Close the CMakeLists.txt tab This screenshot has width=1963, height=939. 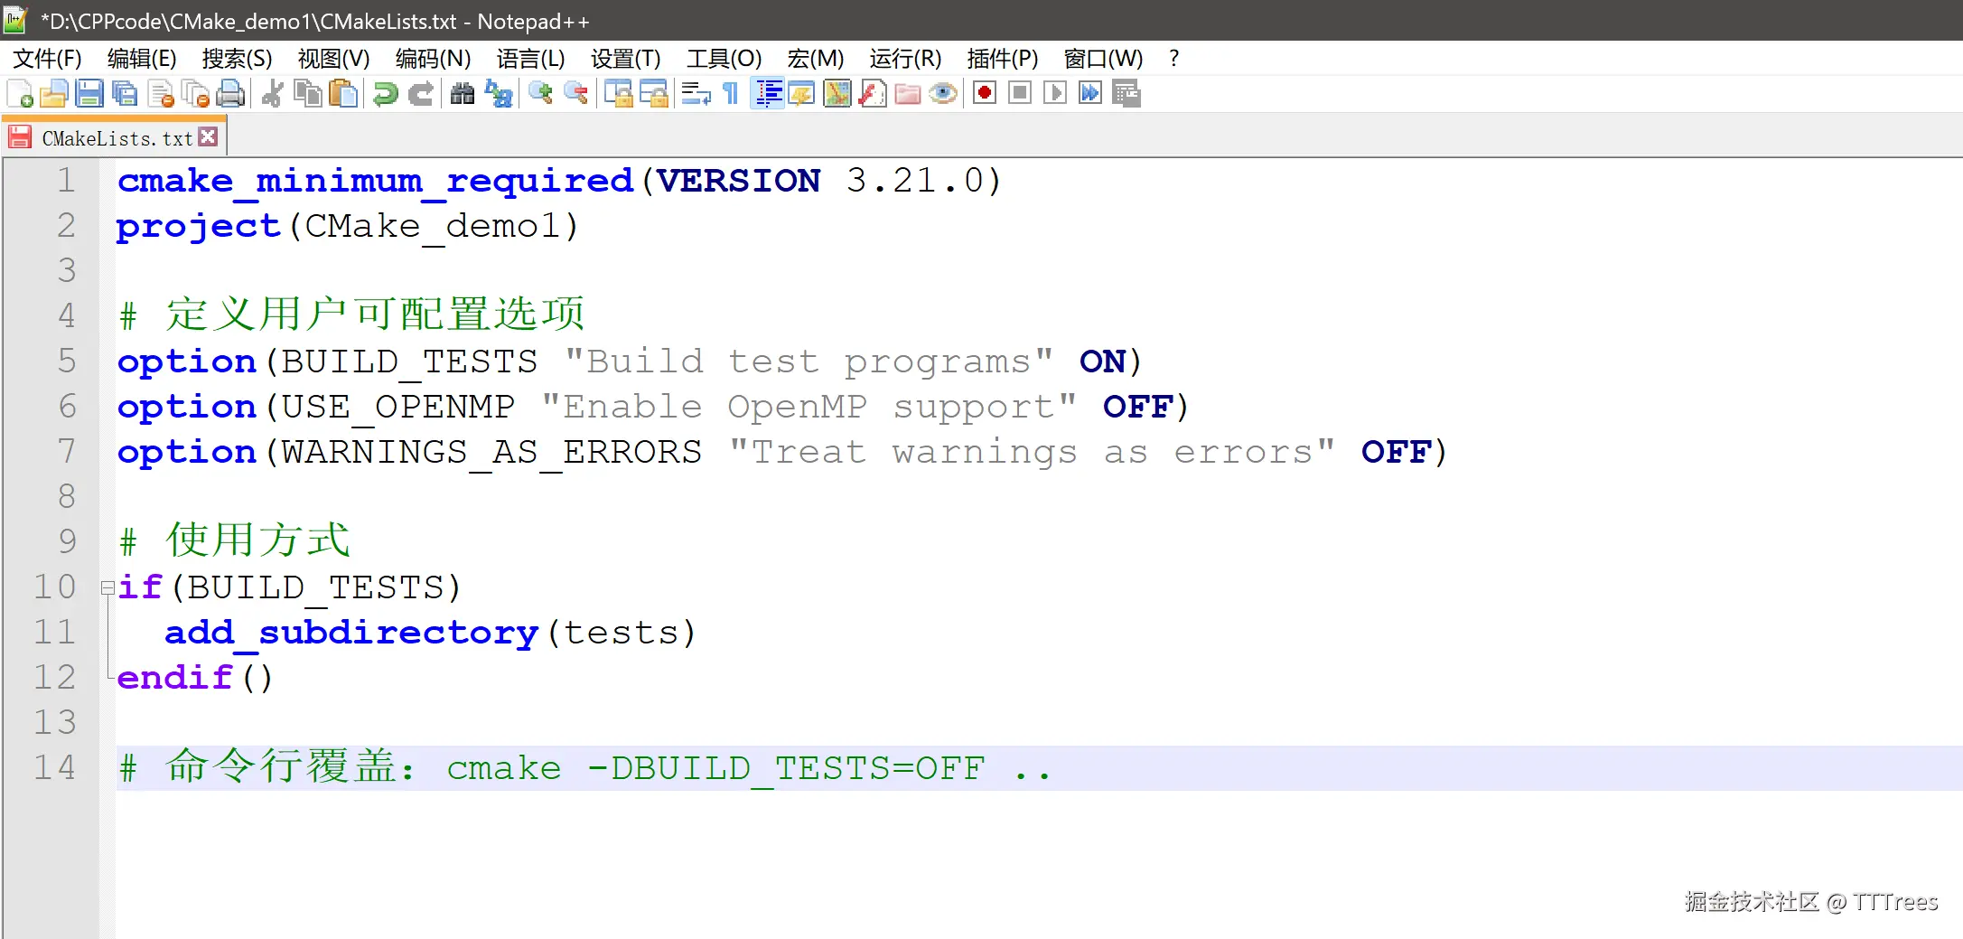click(x=208, y=136)
